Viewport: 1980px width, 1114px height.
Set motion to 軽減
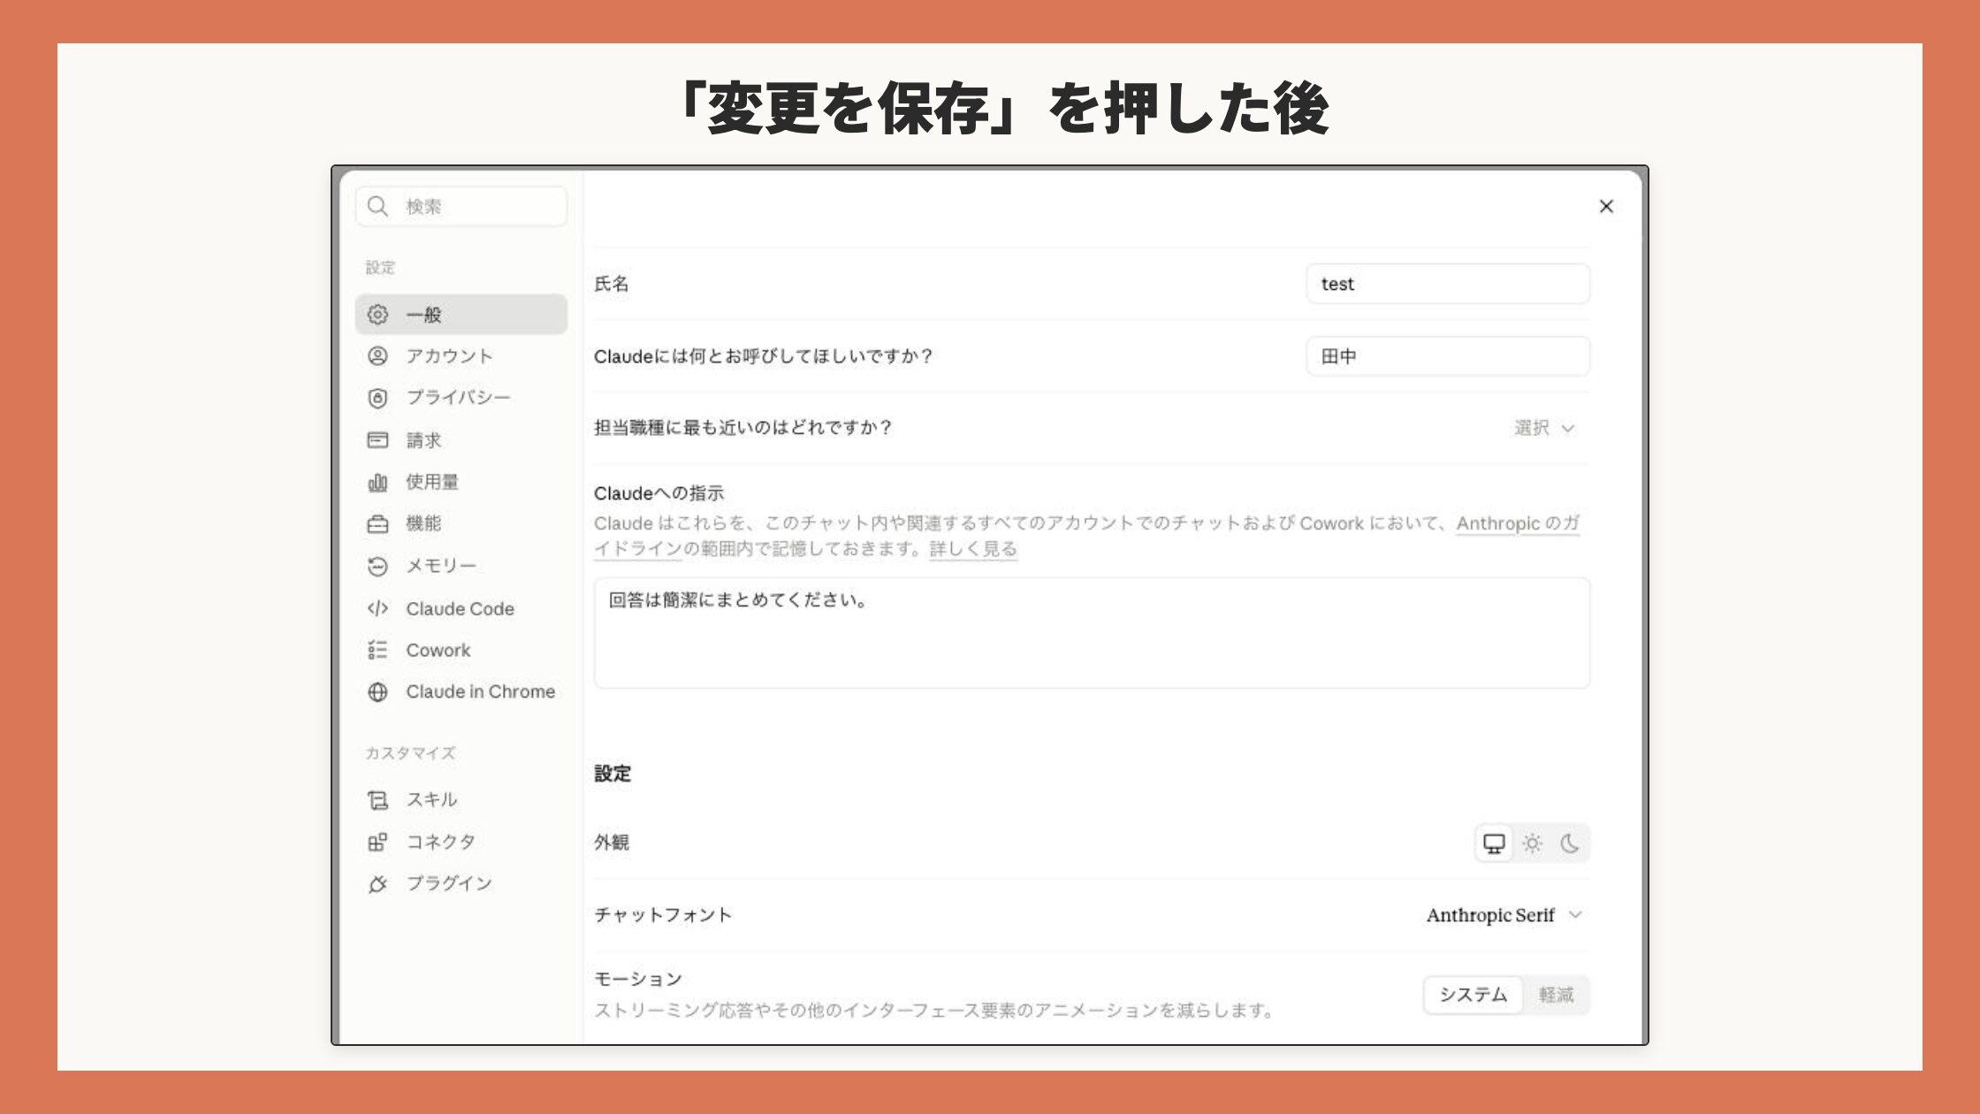coord(1556,995)
